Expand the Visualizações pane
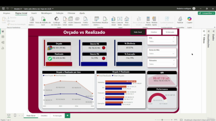Image resolution: width=216 pixels, height=121 pixels. coord(209,31)
